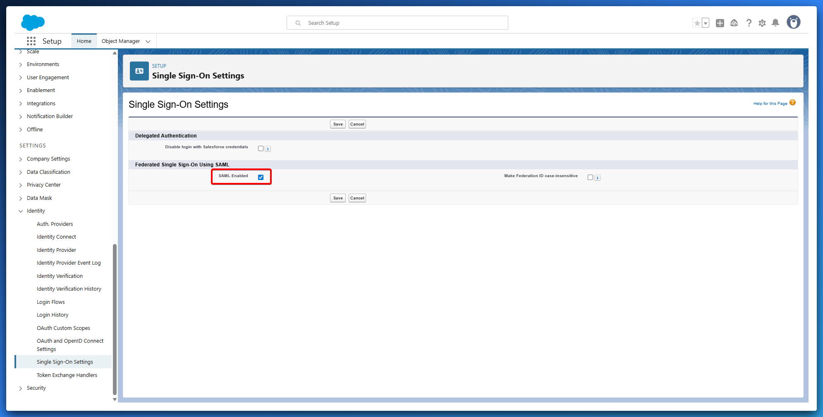Image resolution: width=823 pixels, height=417 pixels.
Task: Click the sidebar scroll down arrow
Action: coord(115,399)
